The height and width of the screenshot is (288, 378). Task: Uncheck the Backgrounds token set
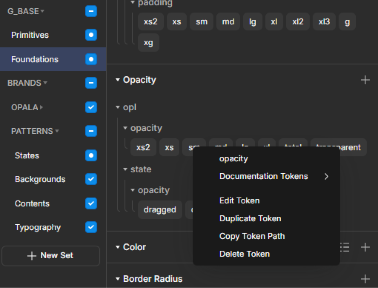click(x=91, y=179)
